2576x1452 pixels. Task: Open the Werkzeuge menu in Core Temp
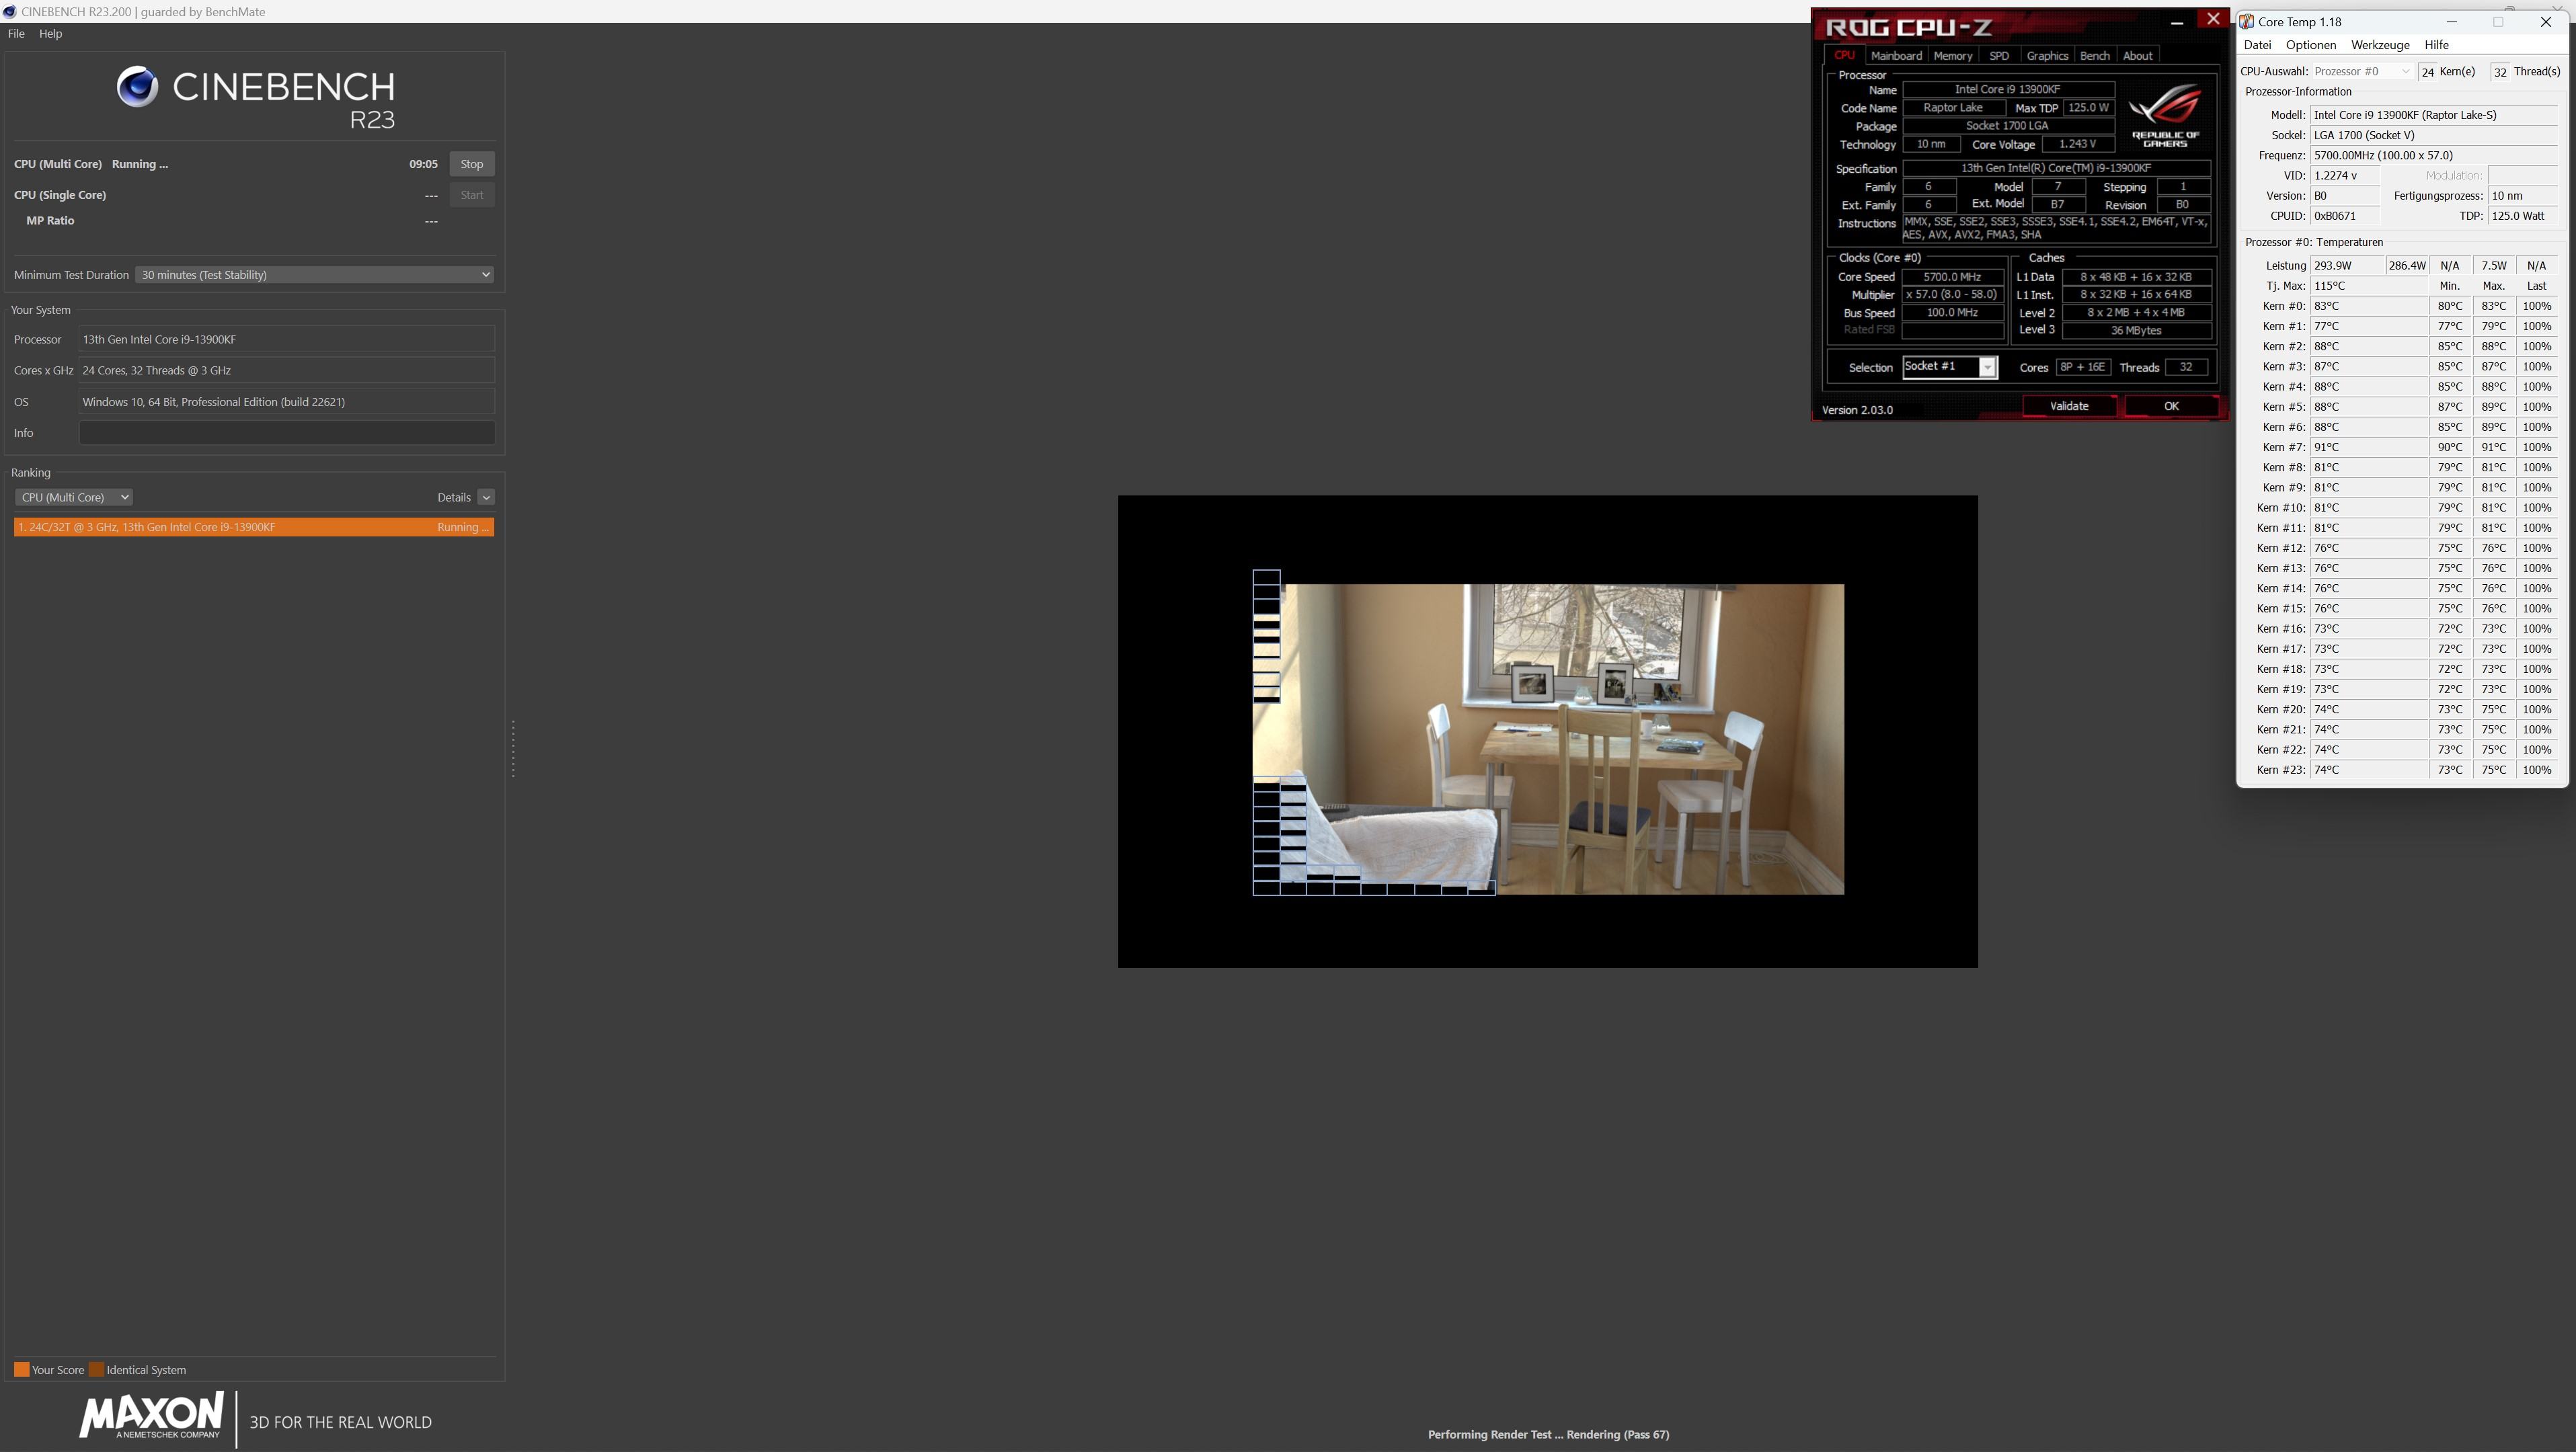click(x=2379, y=45)
